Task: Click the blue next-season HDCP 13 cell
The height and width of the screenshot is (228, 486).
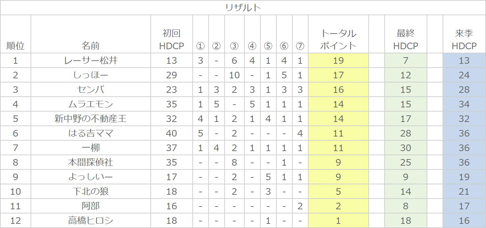Action: [x=464, y=61]
